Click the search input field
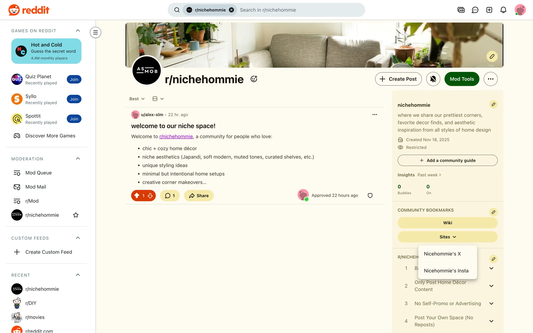This screenshot has width=533, height=333. (300, 10)
